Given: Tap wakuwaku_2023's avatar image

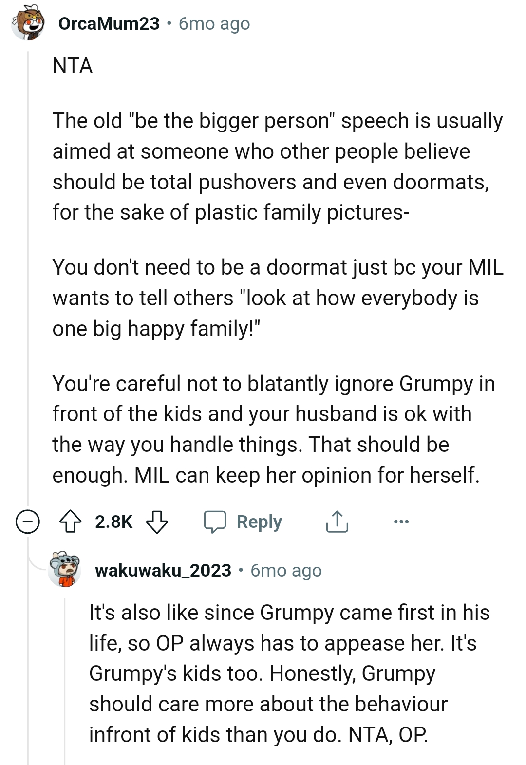Looking at the screenshot, I should [x=65, y=569].
